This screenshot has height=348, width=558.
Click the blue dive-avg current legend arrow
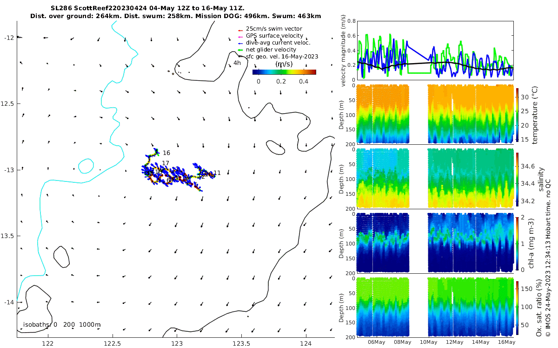coord(240,43)
